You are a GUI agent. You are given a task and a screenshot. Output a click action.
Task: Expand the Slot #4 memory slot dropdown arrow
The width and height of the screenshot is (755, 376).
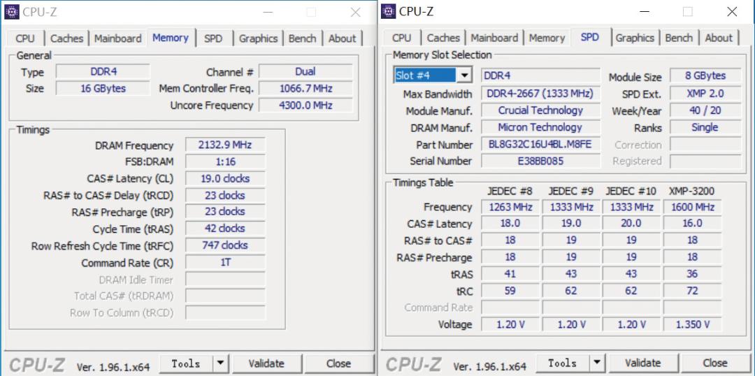tap(464, 75)
